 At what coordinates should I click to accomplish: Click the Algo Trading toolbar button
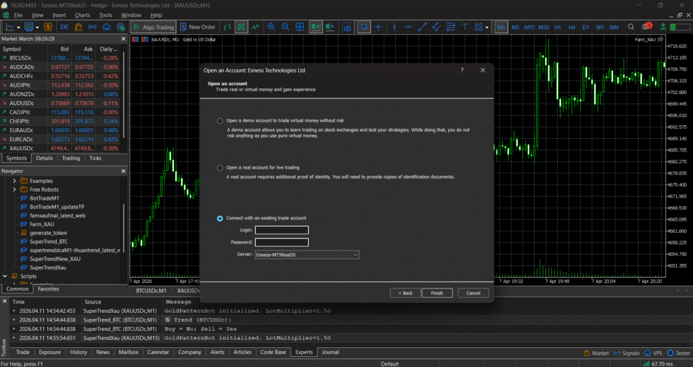pyautogui.click(x=153, y=27)
